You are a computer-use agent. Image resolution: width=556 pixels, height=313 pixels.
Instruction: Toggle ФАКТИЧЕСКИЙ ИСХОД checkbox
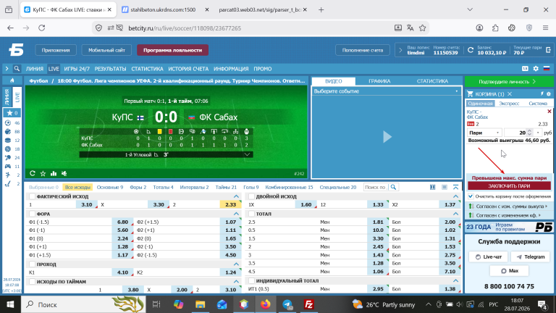tap(33, 196)
